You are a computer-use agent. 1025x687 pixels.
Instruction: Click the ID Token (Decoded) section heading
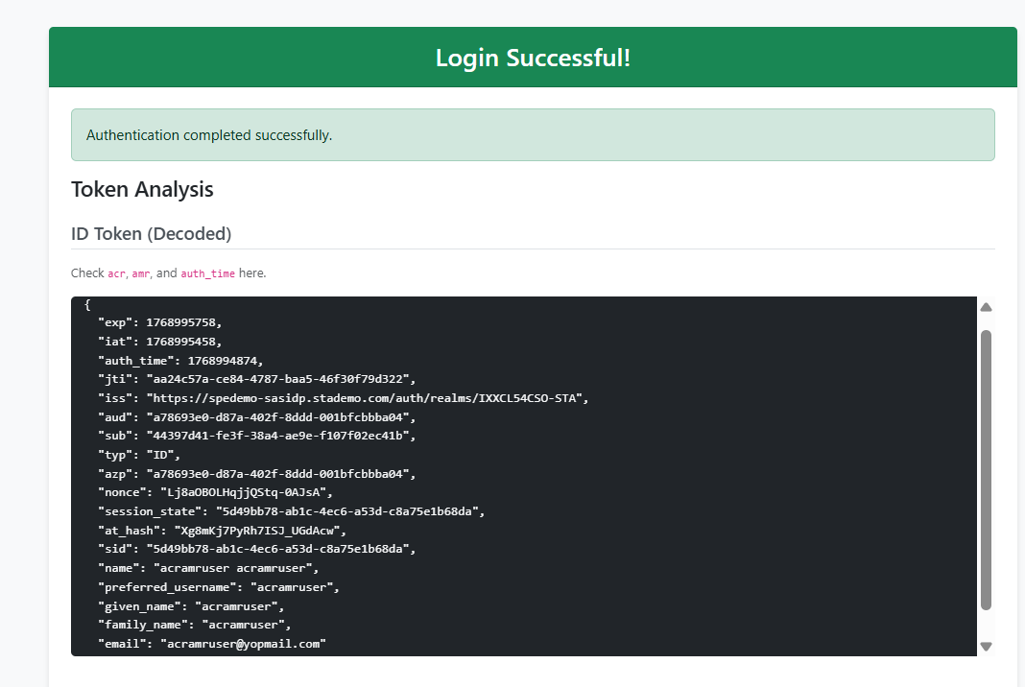pyautogui.click(x=151, y=234)
